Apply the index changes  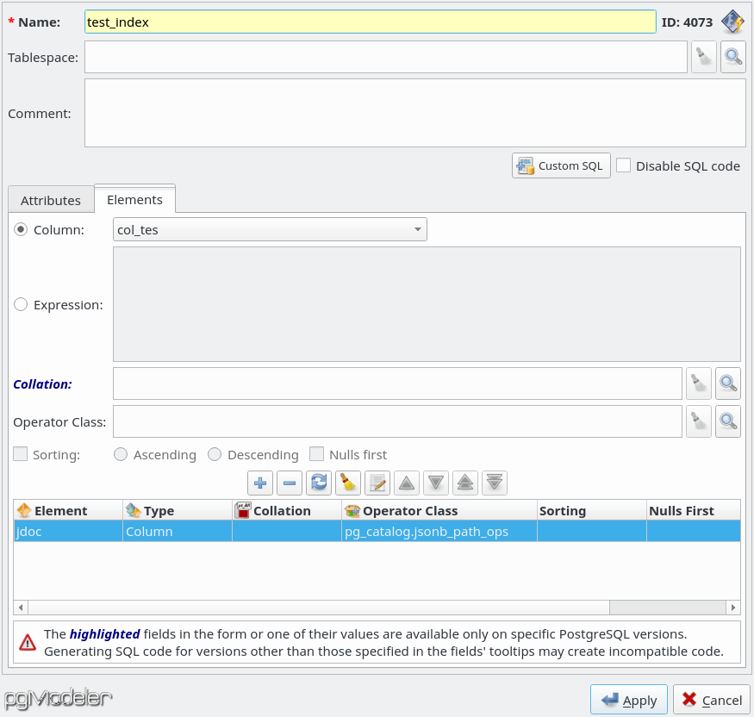tap(629, 700)
